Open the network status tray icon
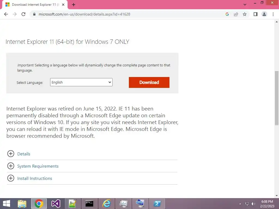This screenshot has width=279, height=209. click(x=247, y=204)
